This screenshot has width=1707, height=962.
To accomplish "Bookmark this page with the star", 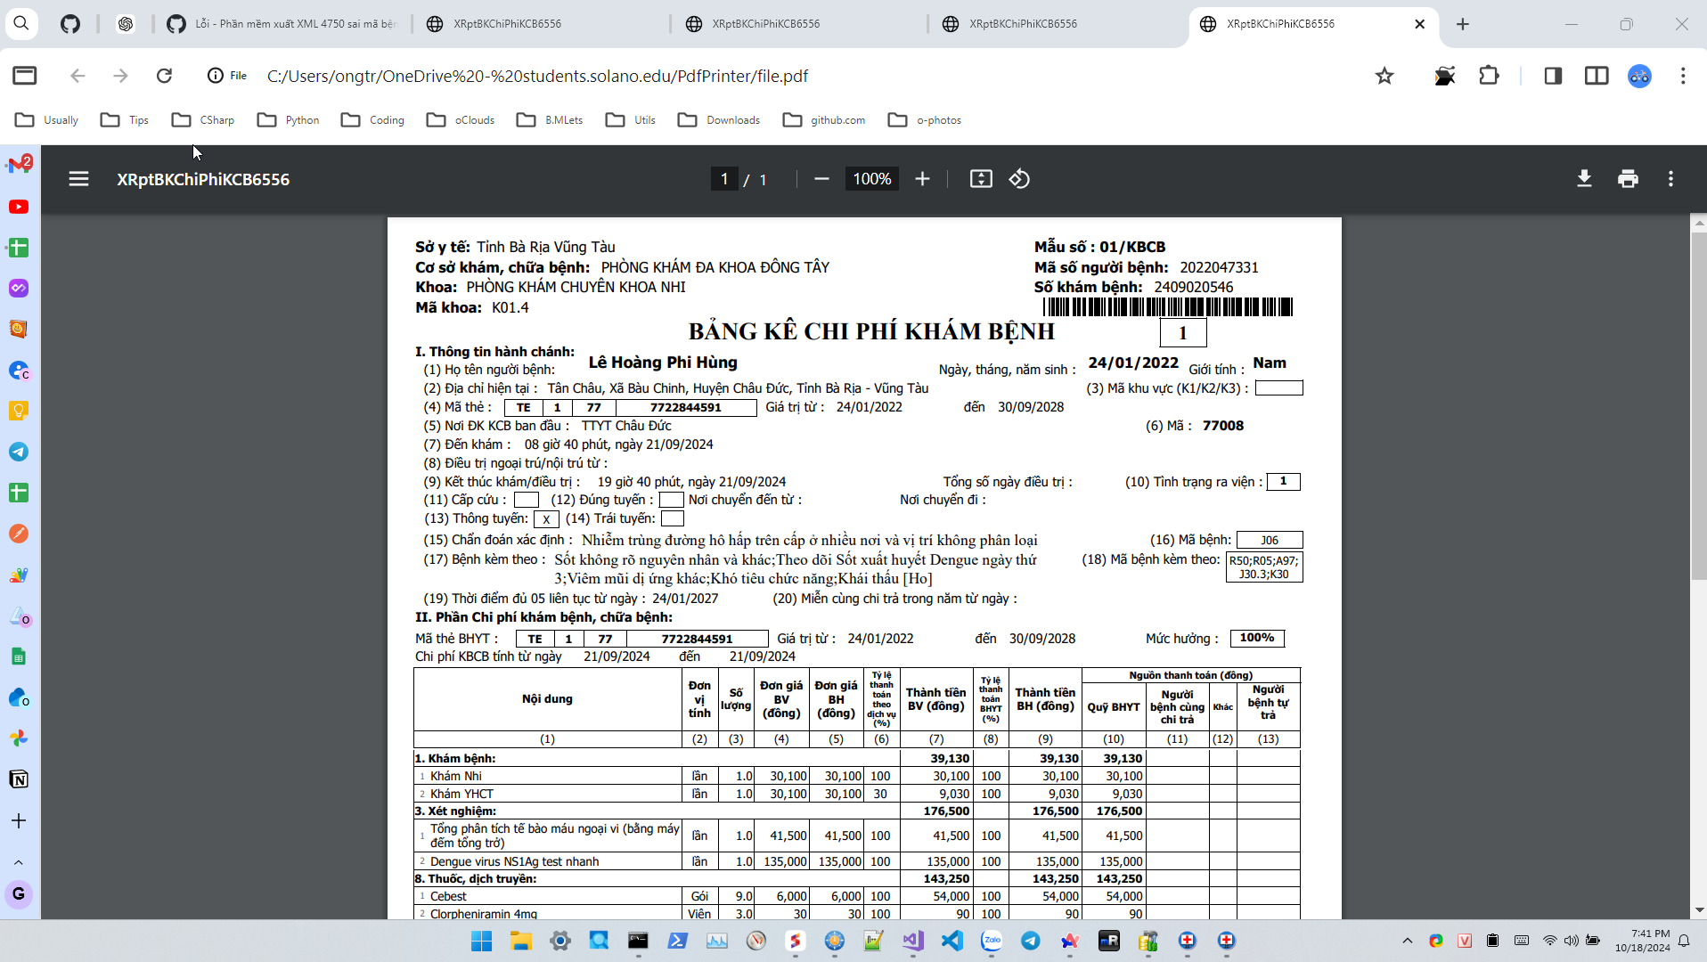I will 1384,76.
